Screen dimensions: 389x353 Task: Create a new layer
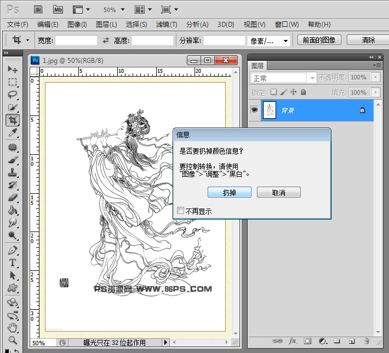pos(352,341)
